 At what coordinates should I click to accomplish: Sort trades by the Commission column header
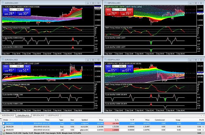point(158,120)
